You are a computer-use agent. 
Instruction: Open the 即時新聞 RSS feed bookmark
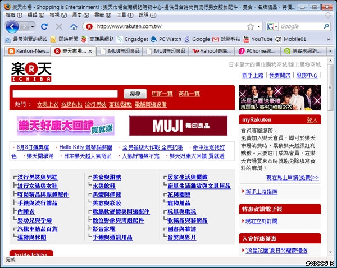[64, 39]
